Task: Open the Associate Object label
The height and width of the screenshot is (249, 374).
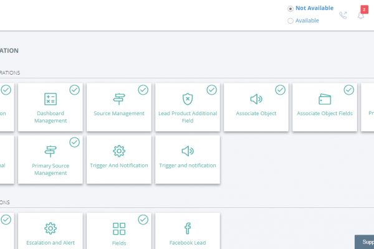Action: point(256,113)
